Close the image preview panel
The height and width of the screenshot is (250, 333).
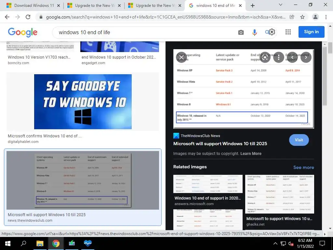(x=181, y=57)
